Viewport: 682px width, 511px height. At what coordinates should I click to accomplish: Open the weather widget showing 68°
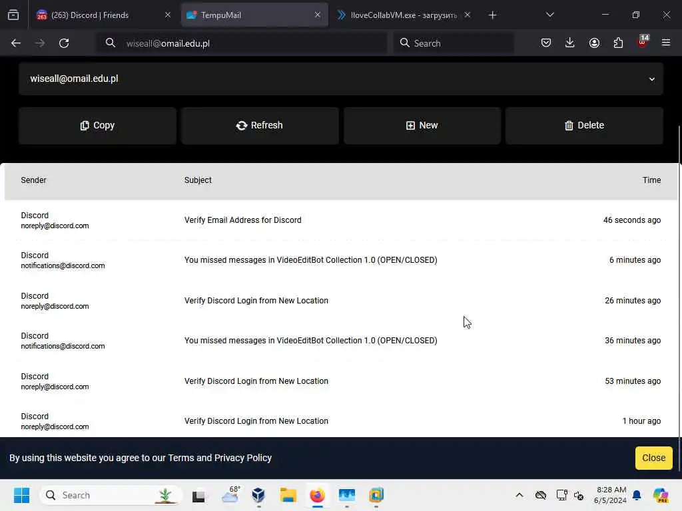pos(230,495)
